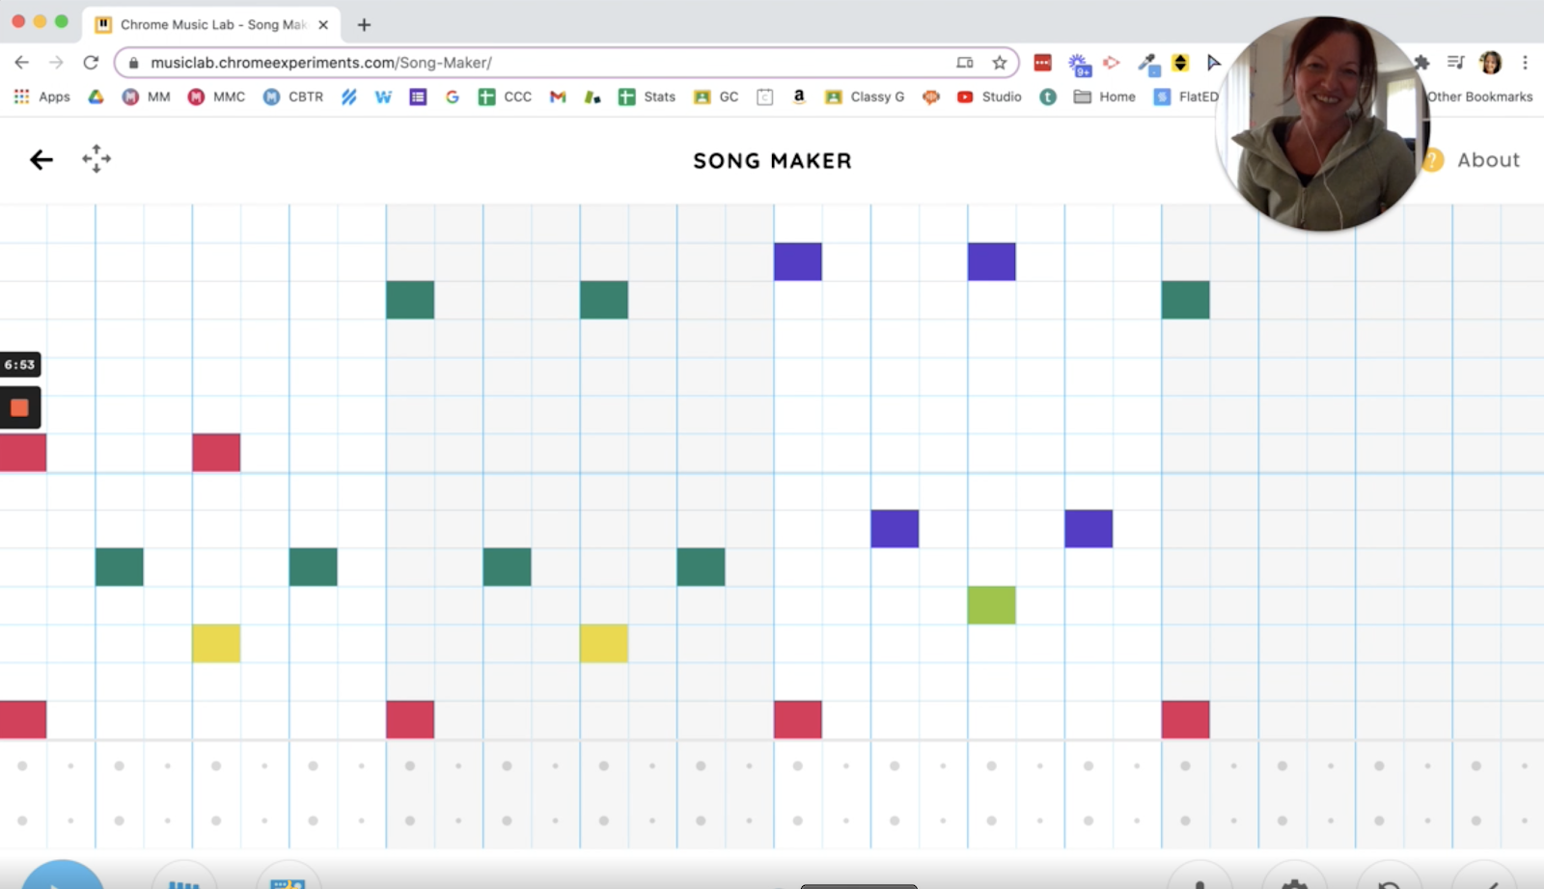
Task: Open the Stats bookmark
Action: pos(647,97)
